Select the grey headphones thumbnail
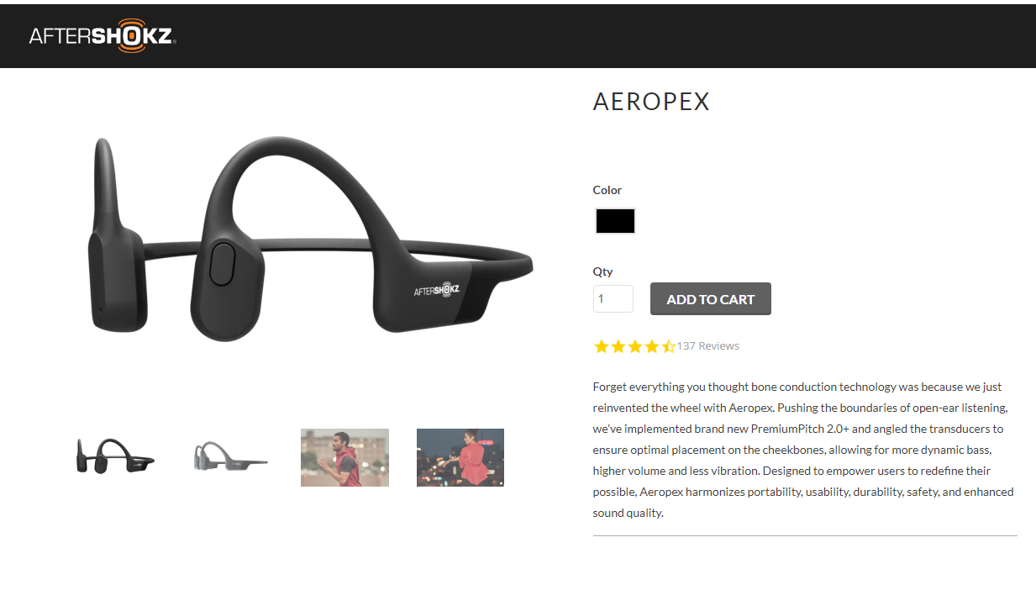1036x590 pixels. pyautogui.click(x=230, y=456)
